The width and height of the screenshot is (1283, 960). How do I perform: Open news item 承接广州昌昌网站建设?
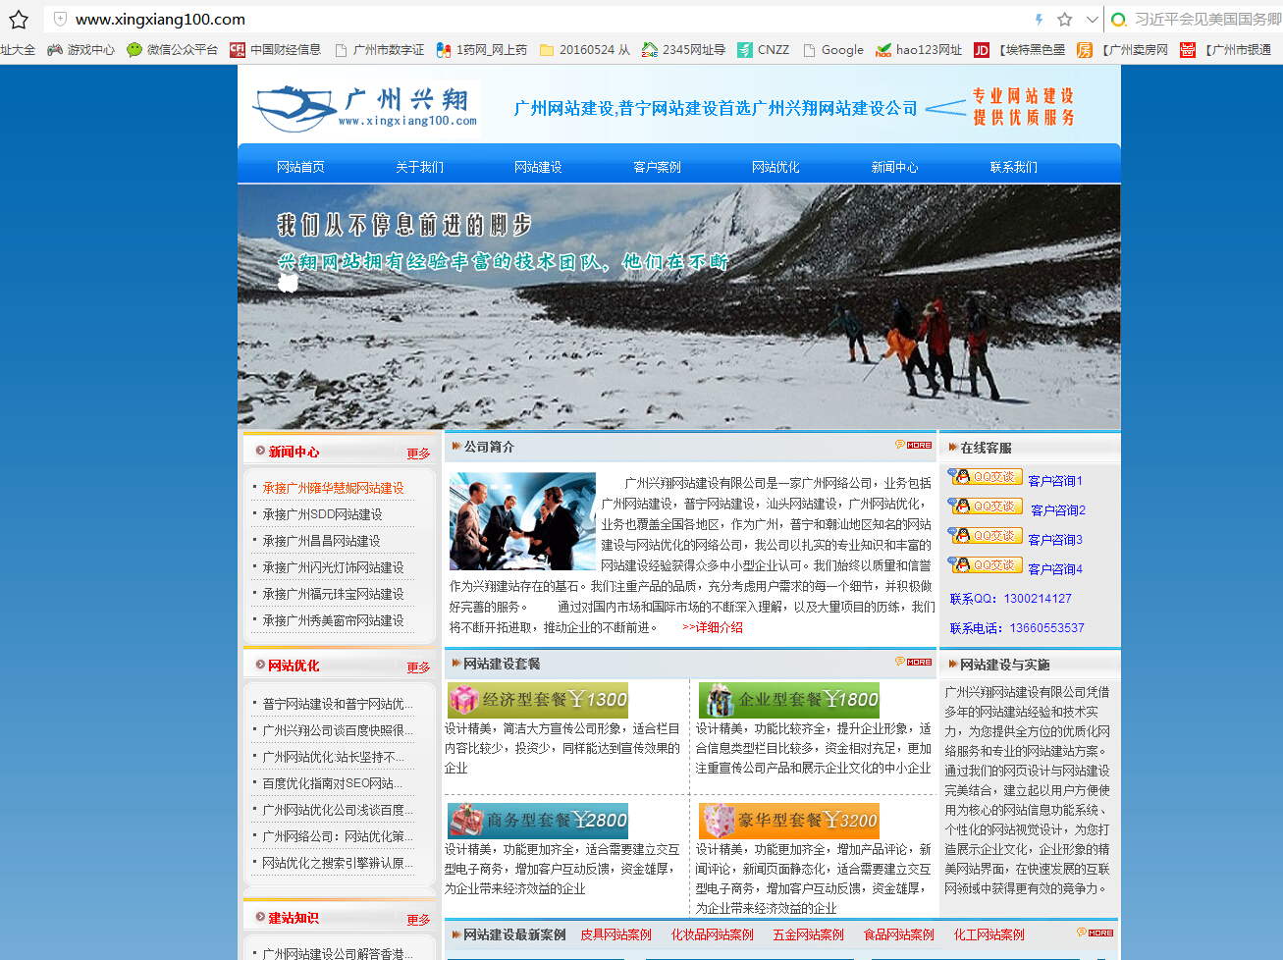321,541
